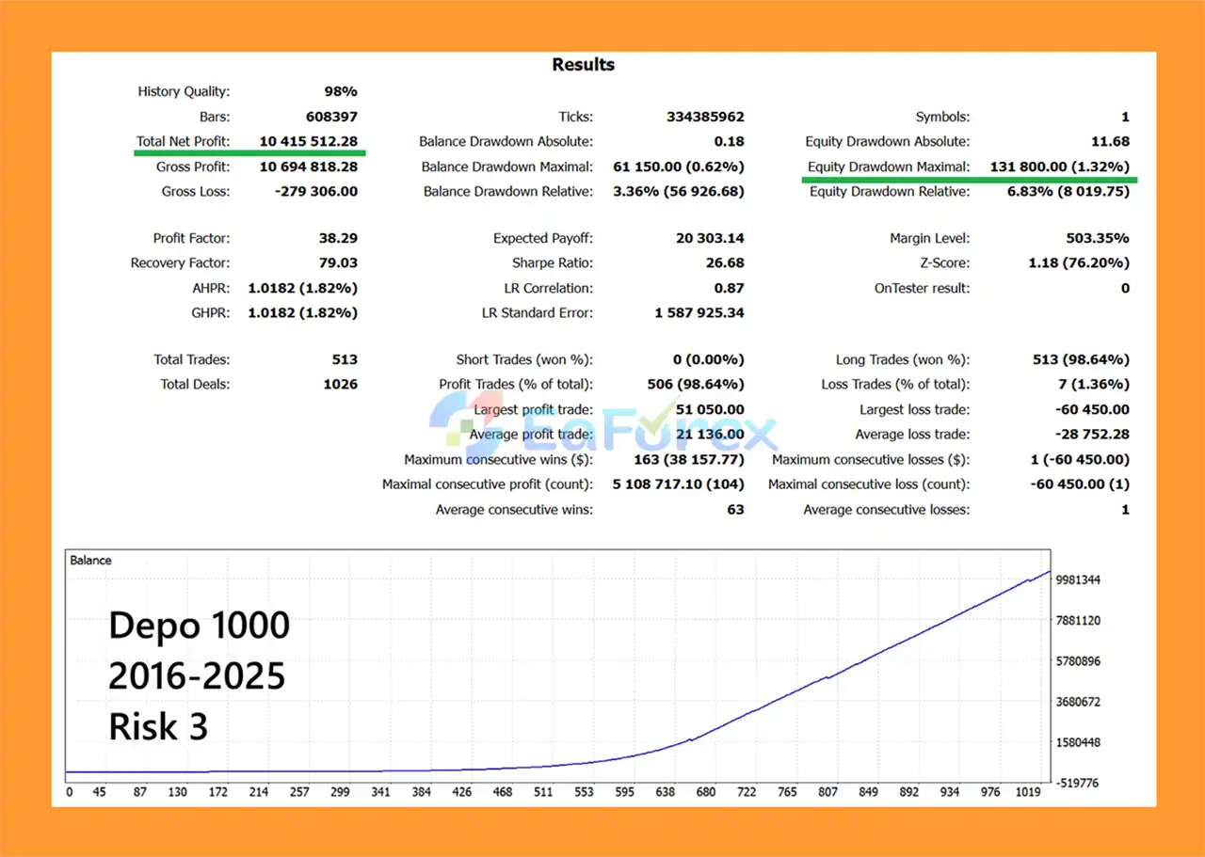1205x857 pixels.
Task: Select the Profit Factor value 38.29
Action: coord(338,239)
